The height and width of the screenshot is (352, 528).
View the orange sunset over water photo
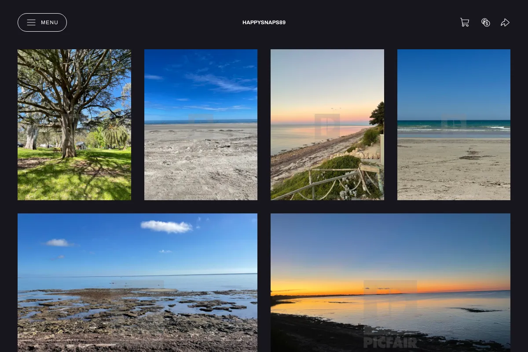pos(390,282)
